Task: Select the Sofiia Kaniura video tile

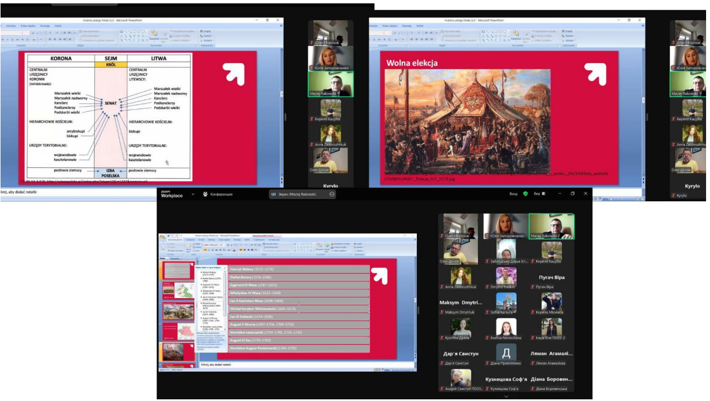Action: pos(506,303)
